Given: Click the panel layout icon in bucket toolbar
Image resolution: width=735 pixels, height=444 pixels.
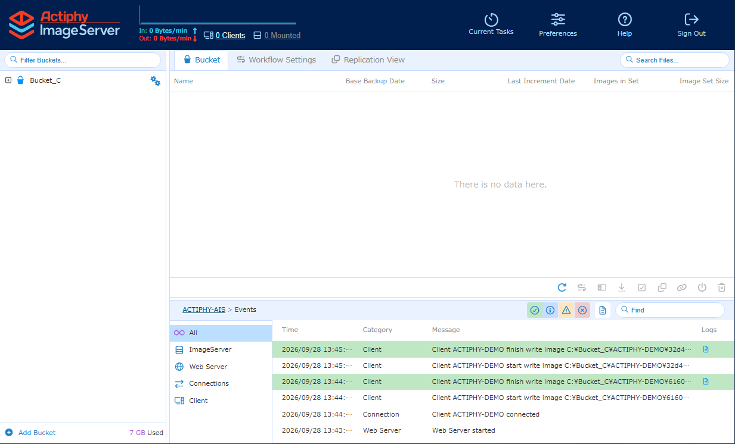Looking at the screenshot, I should point(602,287).
